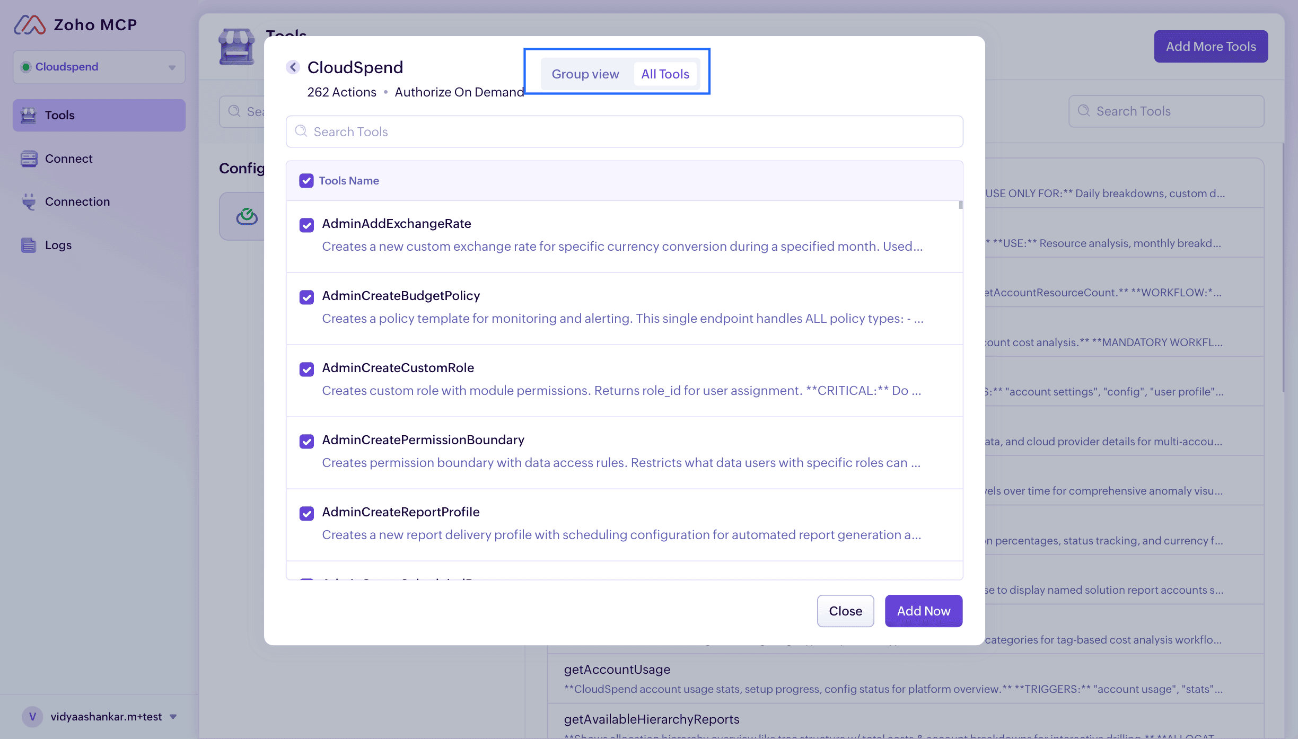Image resolution: width=1298 pixels, height=739 pixels.
Task: Click the user avatar V icon
Action: 32,717
